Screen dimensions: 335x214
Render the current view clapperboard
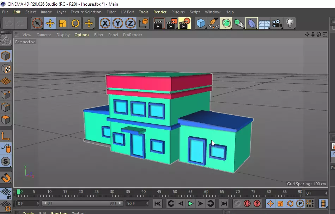point(159,23)
